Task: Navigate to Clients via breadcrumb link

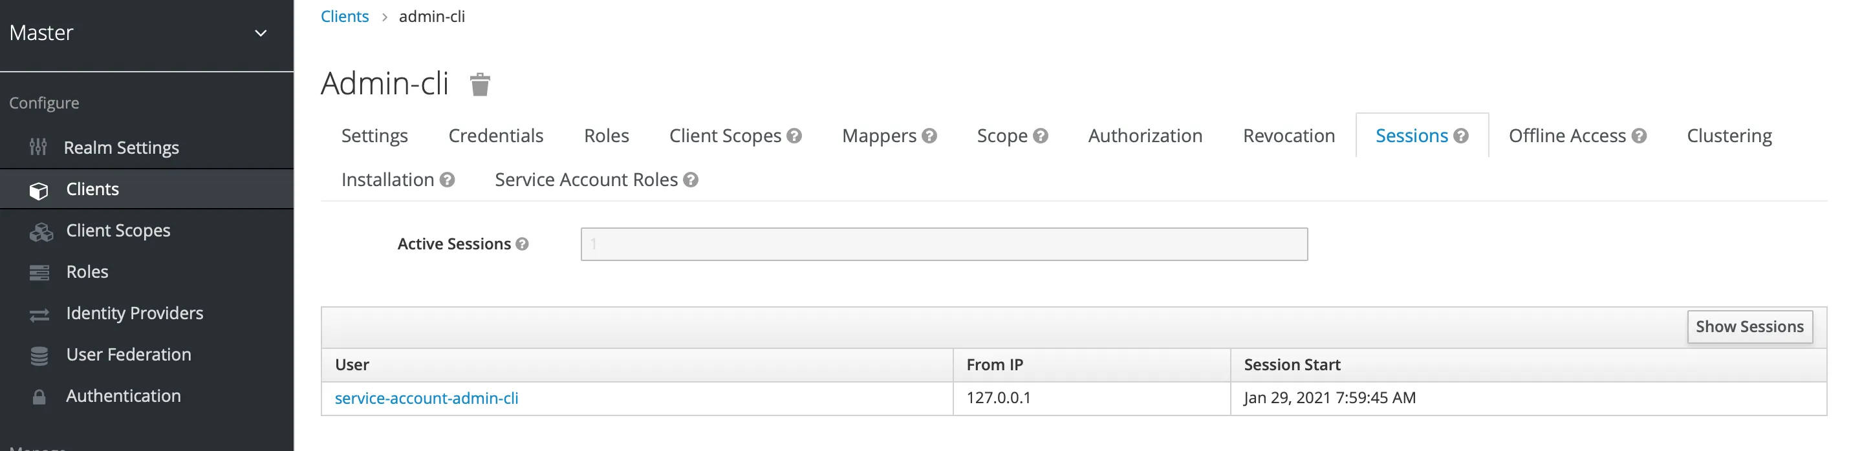Action: (x=344, y=17)
